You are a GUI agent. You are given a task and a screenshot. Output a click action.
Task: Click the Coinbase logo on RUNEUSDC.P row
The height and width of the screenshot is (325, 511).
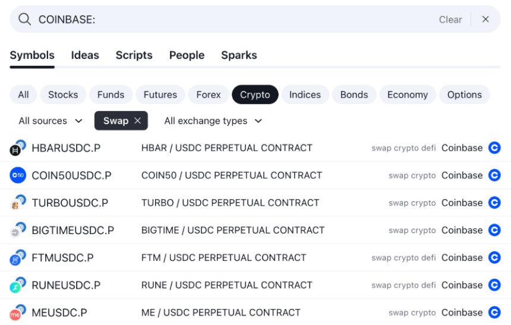coord(494,285)
